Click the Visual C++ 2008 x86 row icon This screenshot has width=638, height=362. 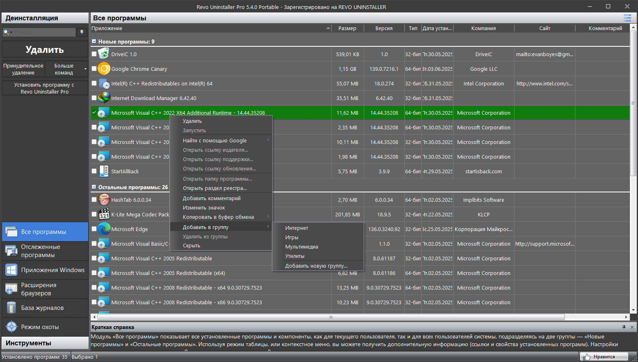coord(104,302)
